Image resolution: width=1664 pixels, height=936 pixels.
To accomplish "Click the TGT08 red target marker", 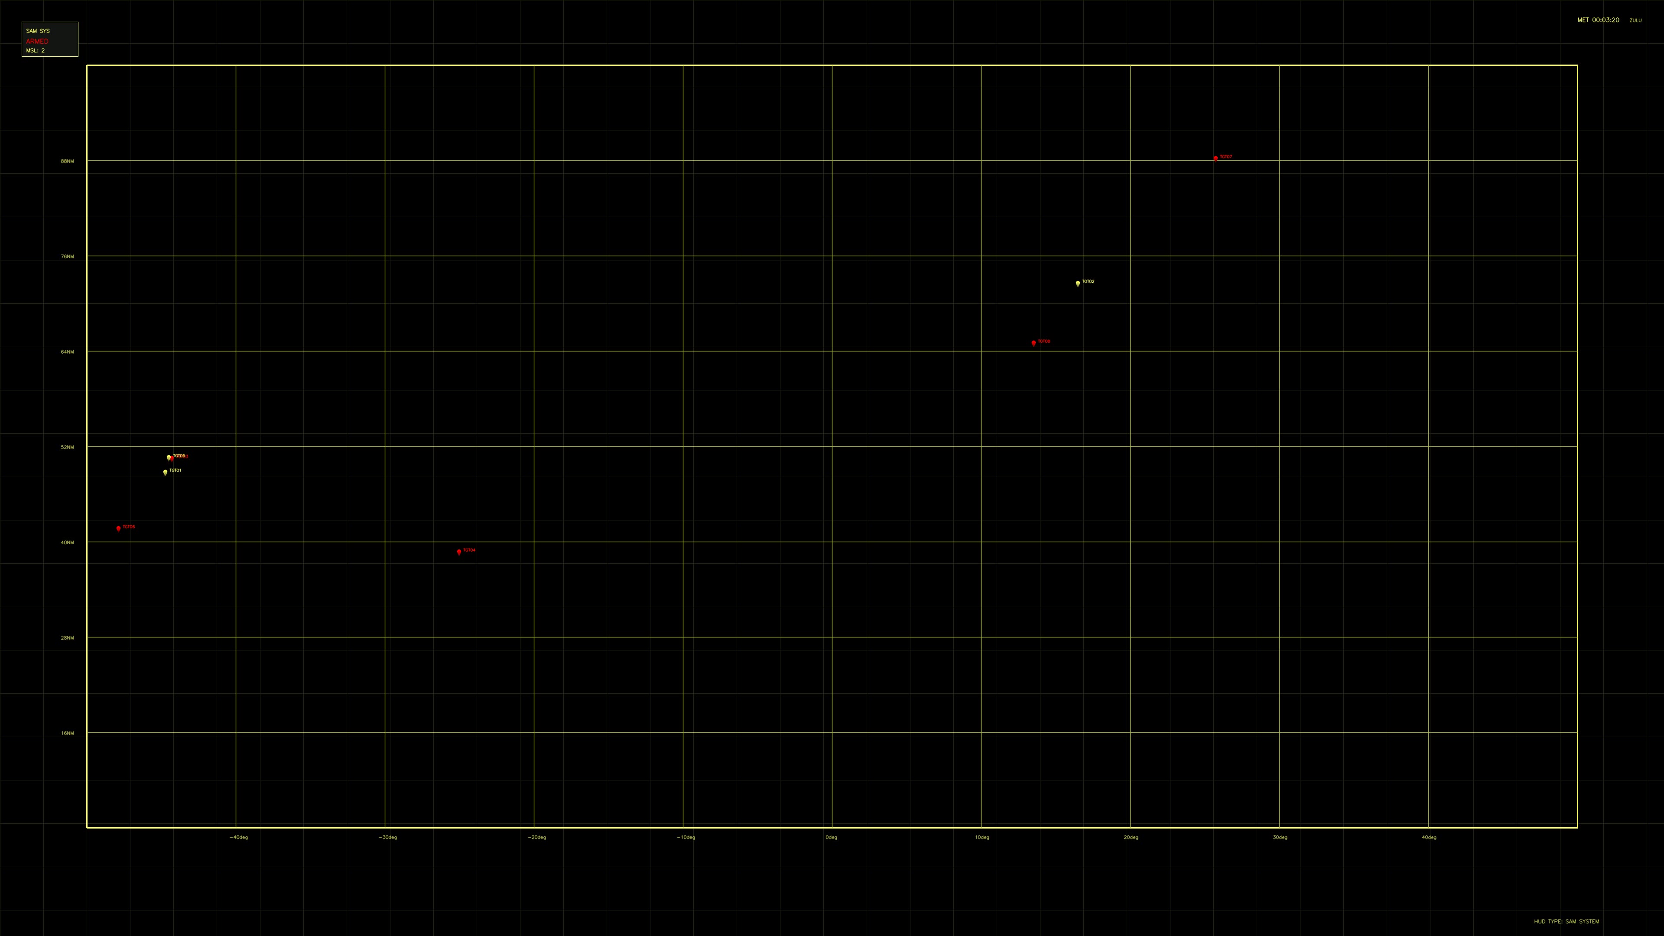I will tap(1033, 343).
